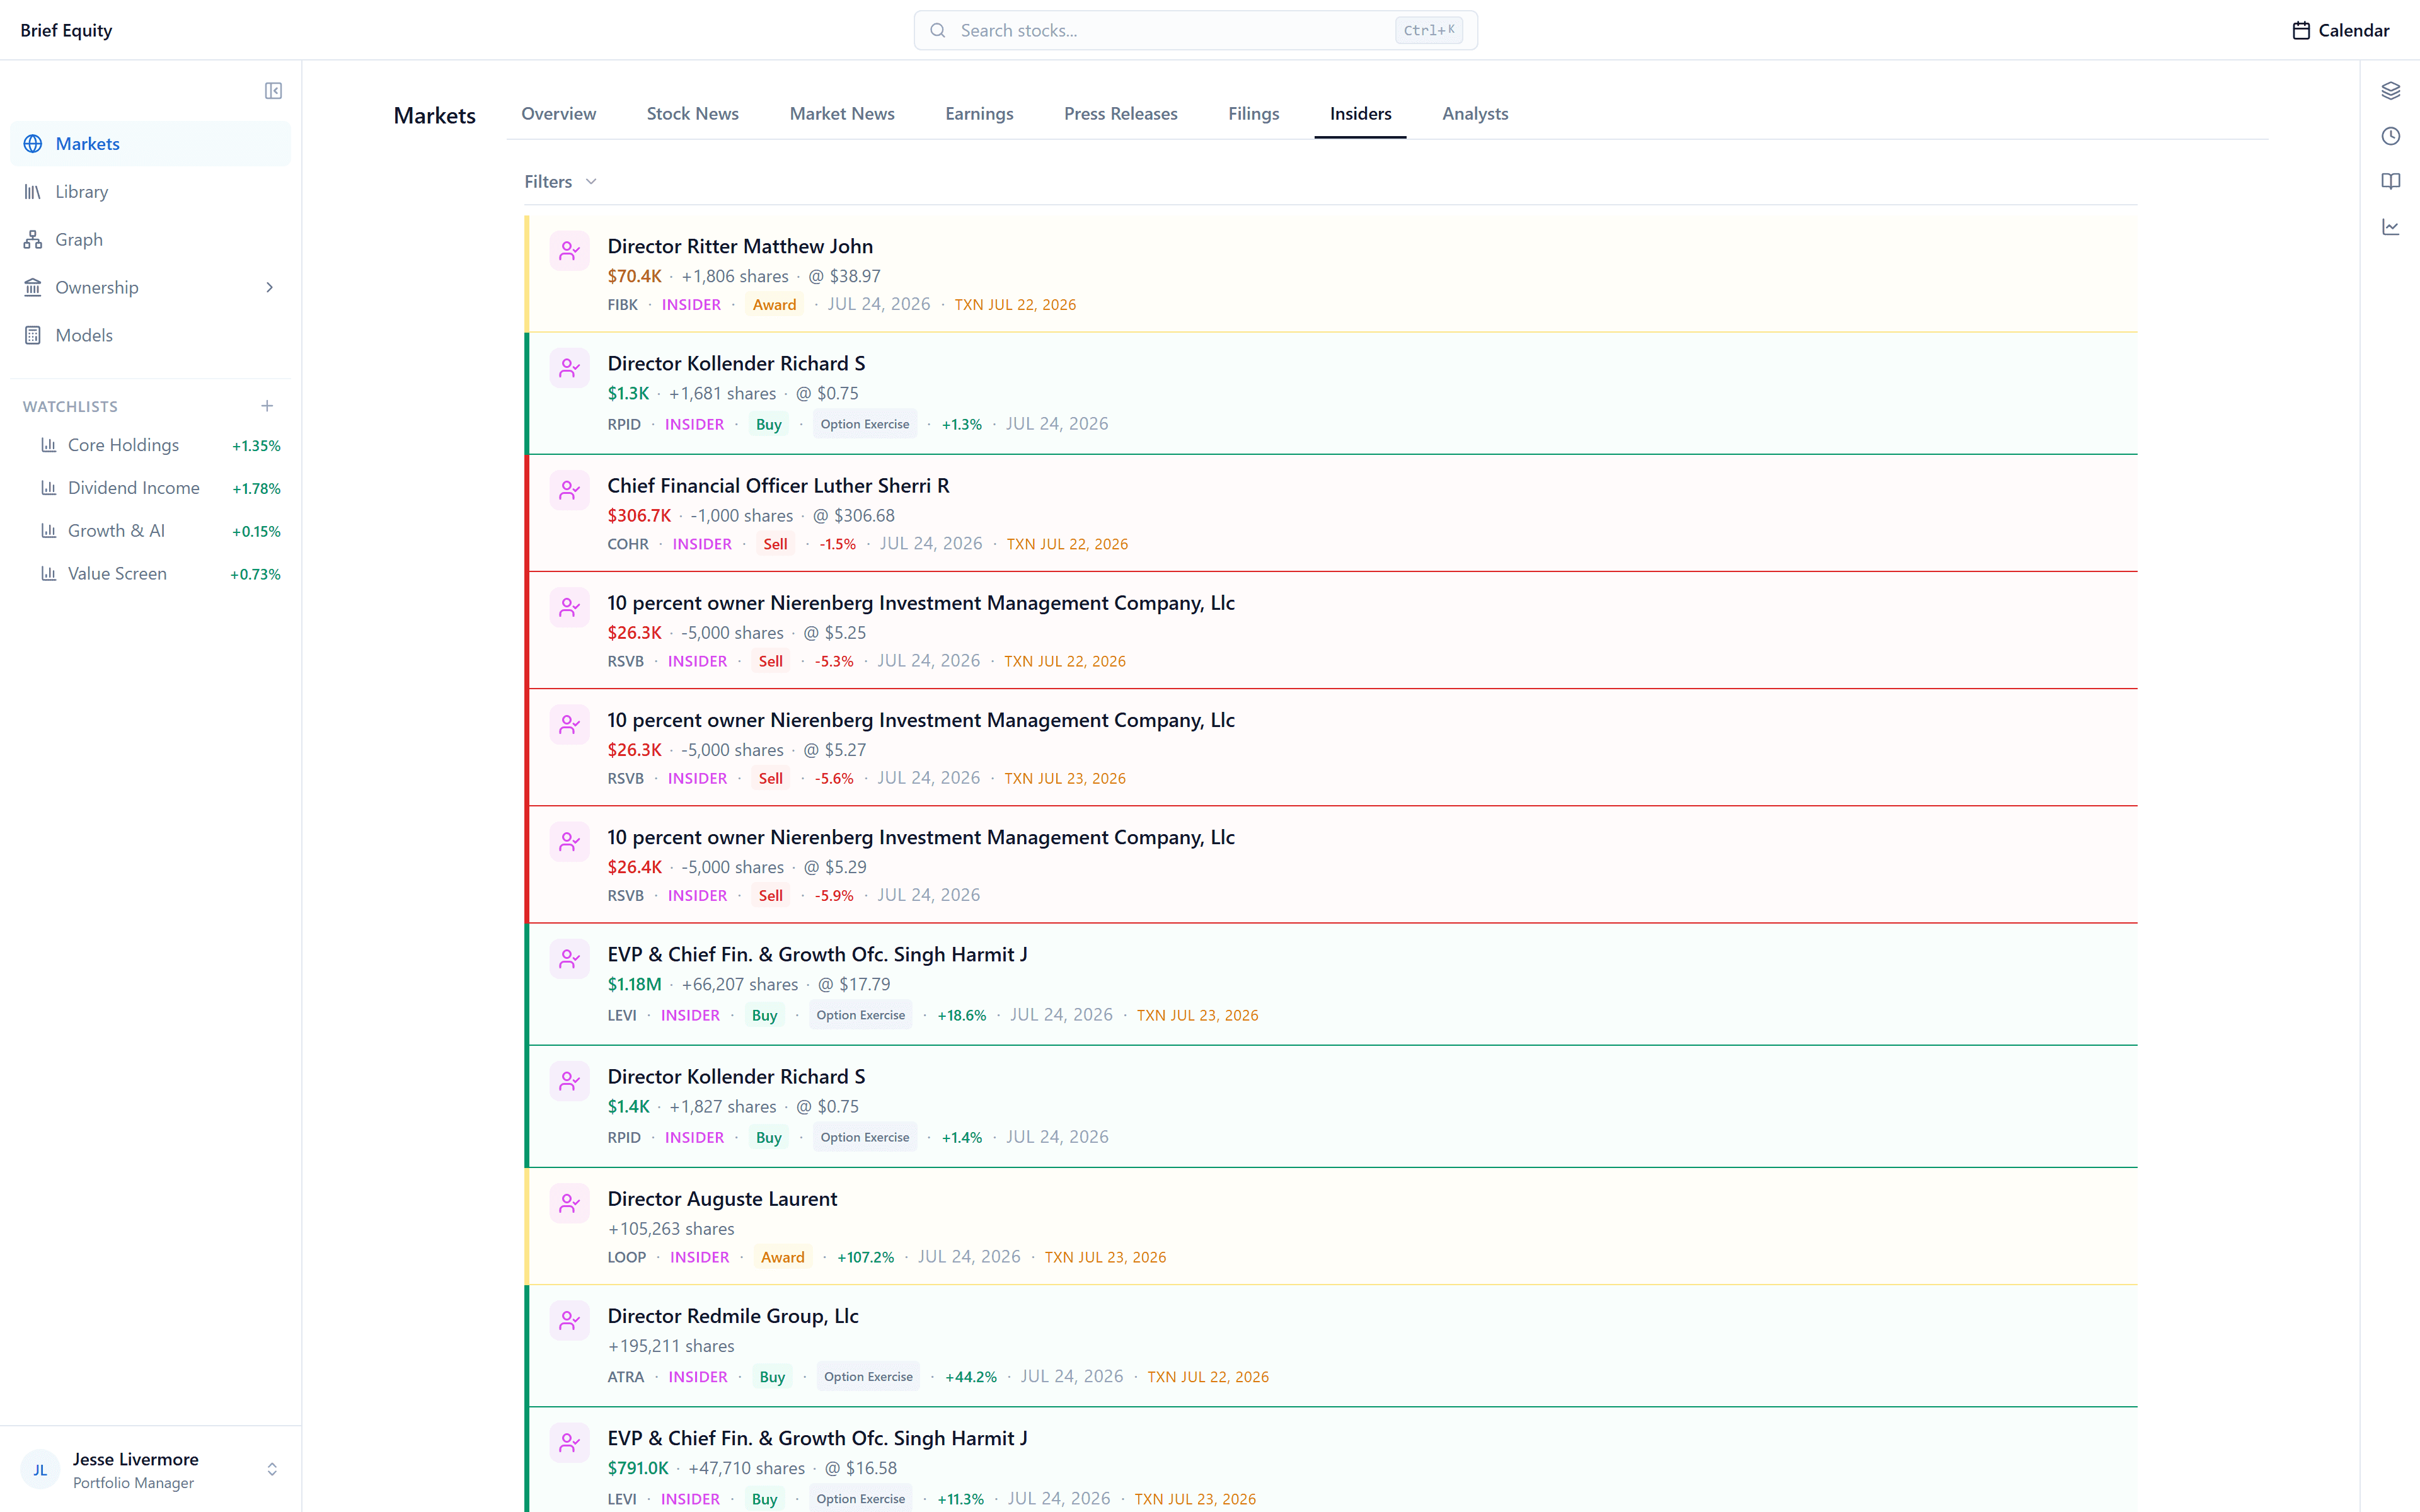Select the Insiders tab
This screenshot has height=1512, width=2420.
pyautogui.click(x=1360, y=114)
